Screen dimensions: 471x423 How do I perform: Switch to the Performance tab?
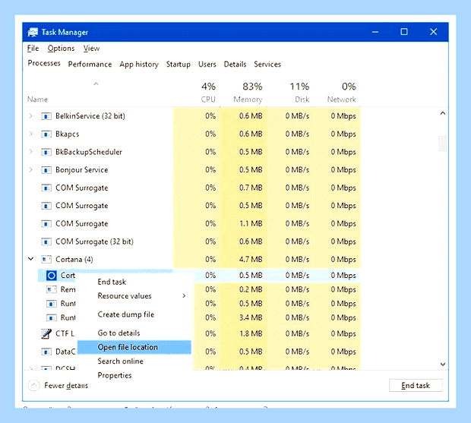pos(90,65)
